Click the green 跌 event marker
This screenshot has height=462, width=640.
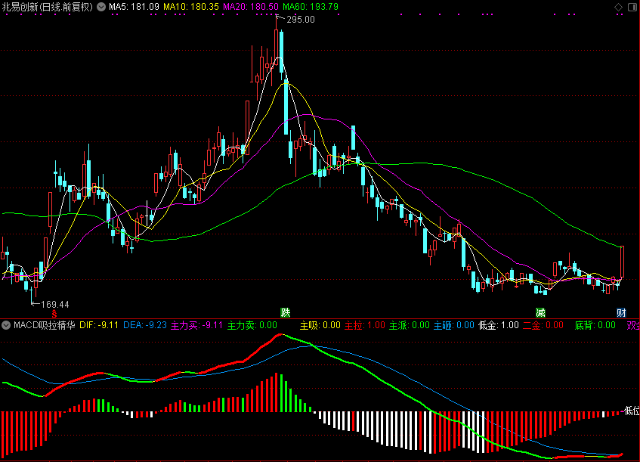click(x=285, y=312)
